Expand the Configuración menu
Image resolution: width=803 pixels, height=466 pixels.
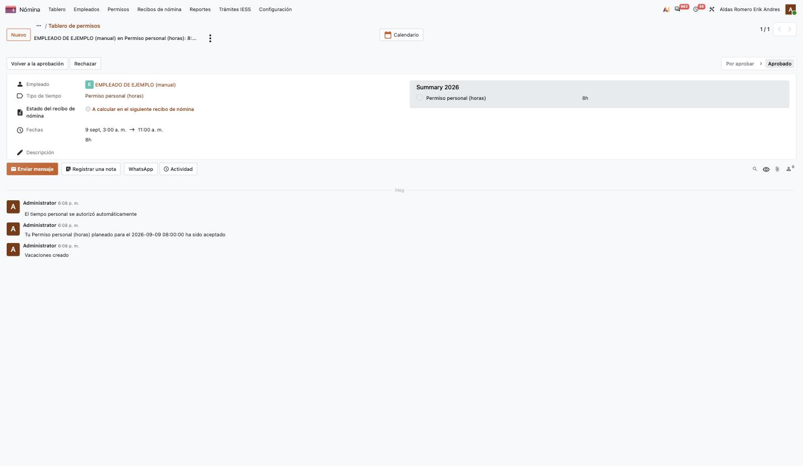[275, 9]
